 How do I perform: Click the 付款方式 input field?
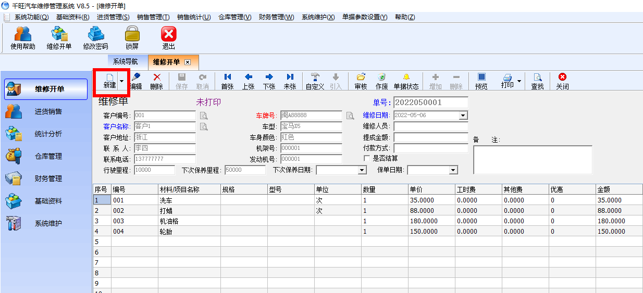pyautogui.click(x=431, y=148)
